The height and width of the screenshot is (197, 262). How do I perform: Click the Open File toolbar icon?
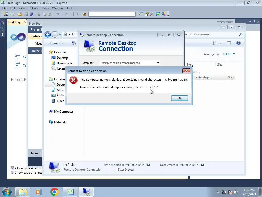pos(20,14)
